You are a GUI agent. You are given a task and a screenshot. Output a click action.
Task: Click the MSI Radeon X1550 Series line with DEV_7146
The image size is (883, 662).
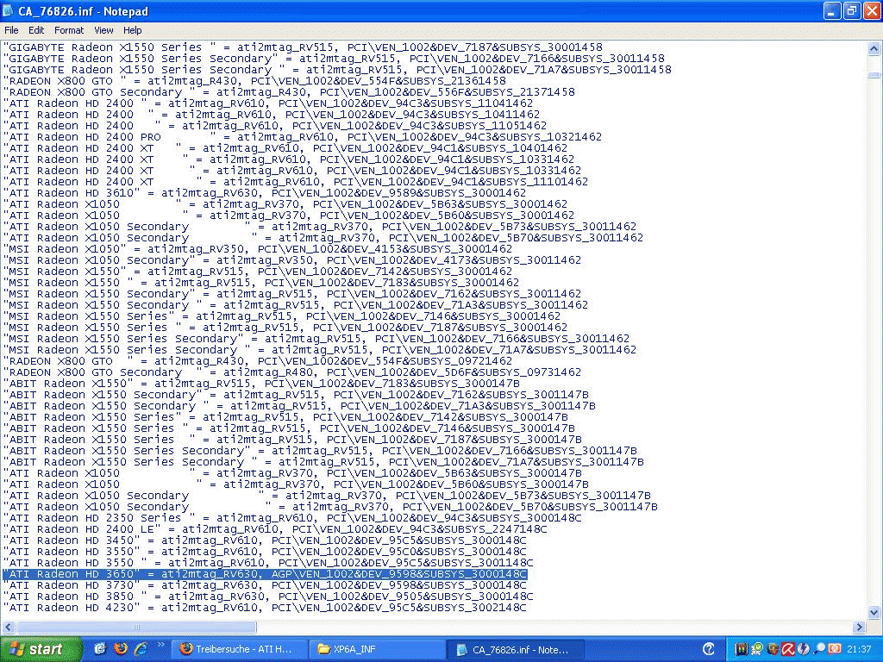point(283,316)
